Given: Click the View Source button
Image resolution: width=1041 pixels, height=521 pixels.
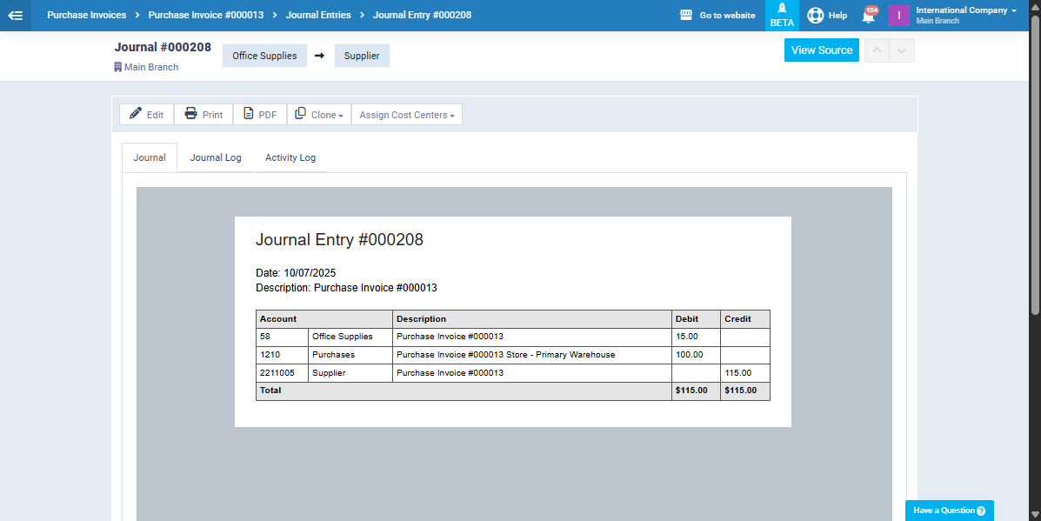Looking at the screenshot, I should click(821, 50).
